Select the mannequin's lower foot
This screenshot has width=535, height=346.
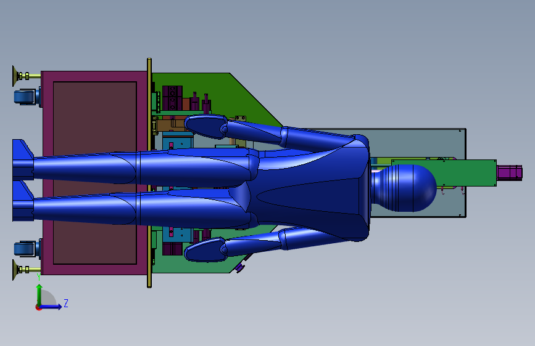coord(22,201)
